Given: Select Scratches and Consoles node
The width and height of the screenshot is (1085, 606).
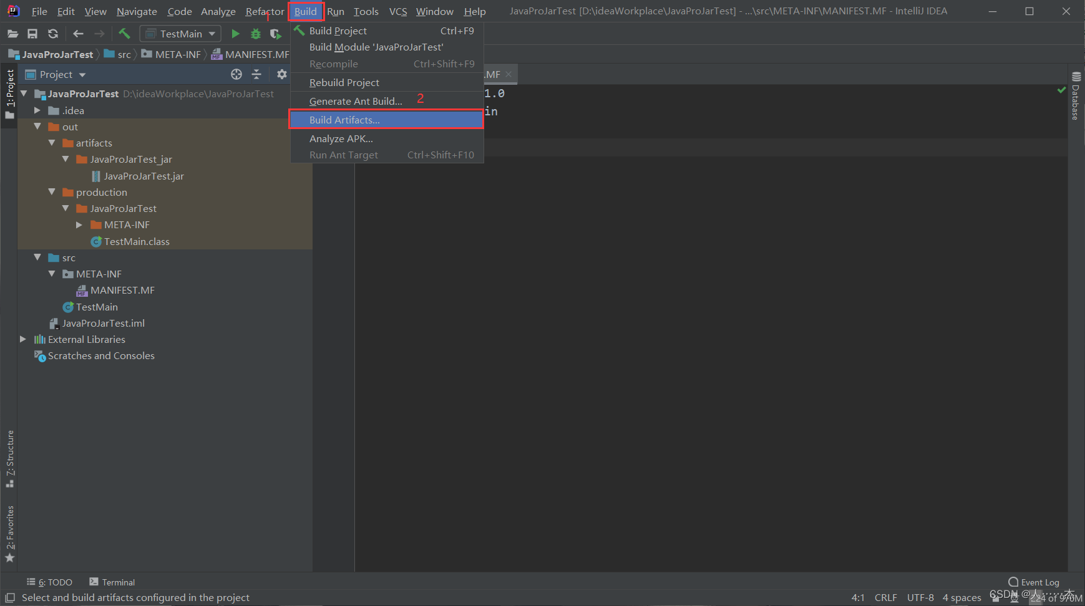Looking at the screenshot, I should coord(101,355).
